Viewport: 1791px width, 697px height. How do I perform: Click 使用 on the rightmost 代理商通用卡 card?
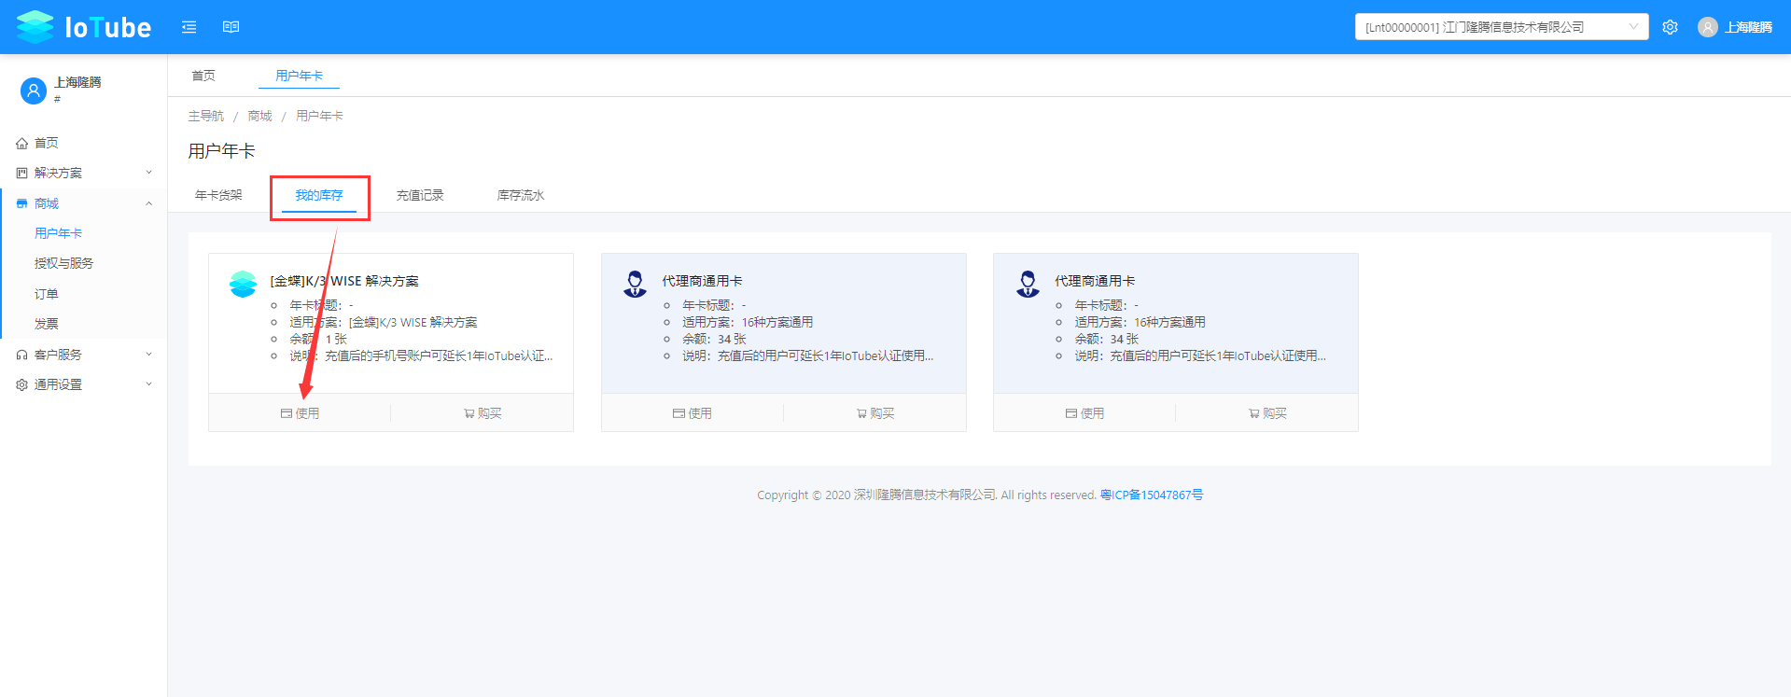(x=1084, y=413)
